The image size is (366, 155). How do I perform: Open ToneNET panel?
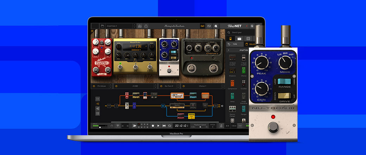tap(234, 26)
